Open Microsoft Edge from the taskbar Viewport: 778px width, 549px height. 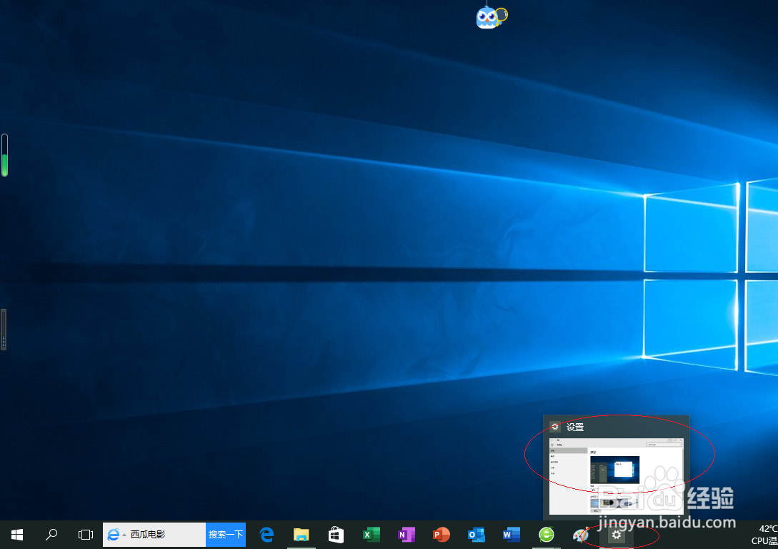click(265, 534)
